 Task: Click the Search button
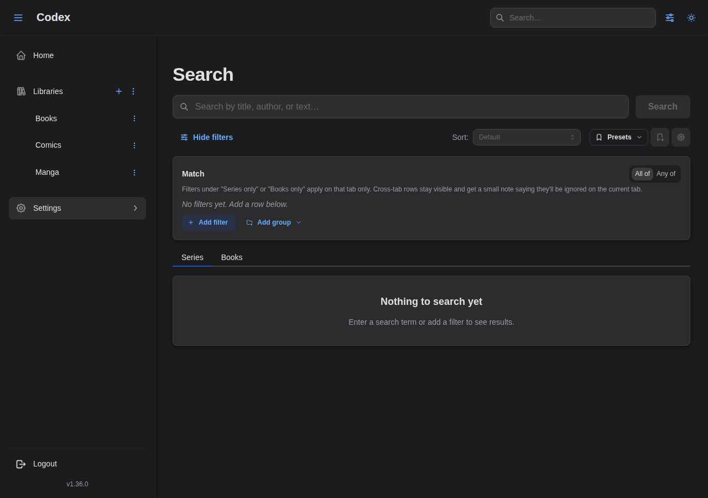point(663,107)
